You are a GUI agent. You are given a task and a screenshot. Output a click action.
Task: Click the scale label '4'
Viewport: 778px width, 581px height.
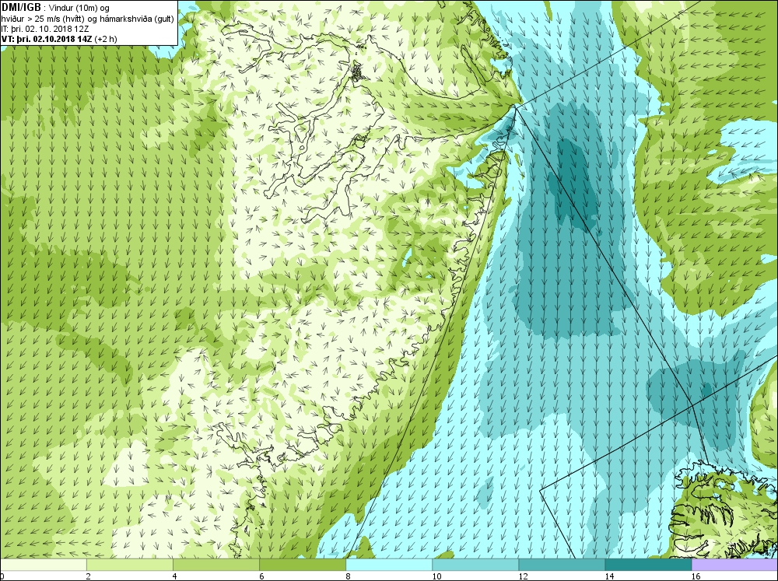174,576
